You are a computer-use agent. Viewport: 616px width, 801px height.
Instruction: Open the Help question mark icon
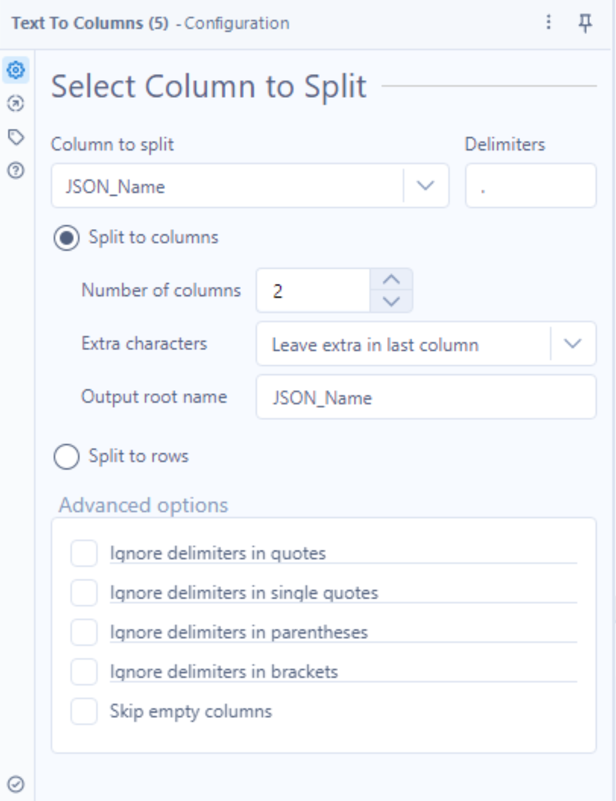tap(16, 170)
